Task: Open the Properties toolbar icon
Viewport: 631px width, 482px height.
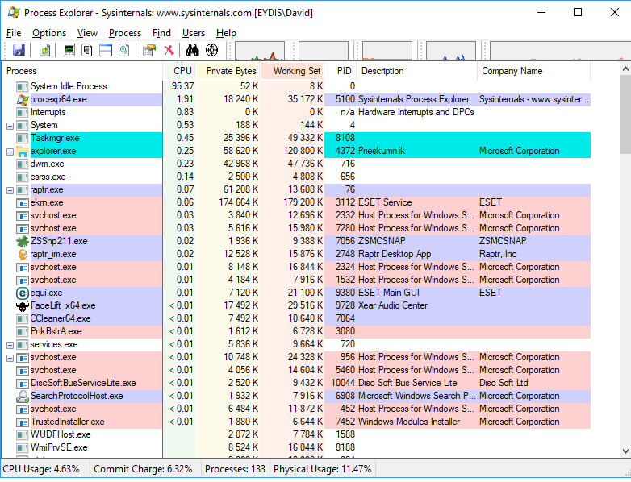Action: point(149,50)
